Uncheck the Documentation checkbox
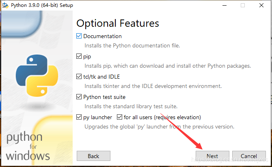 coord(79,36)
